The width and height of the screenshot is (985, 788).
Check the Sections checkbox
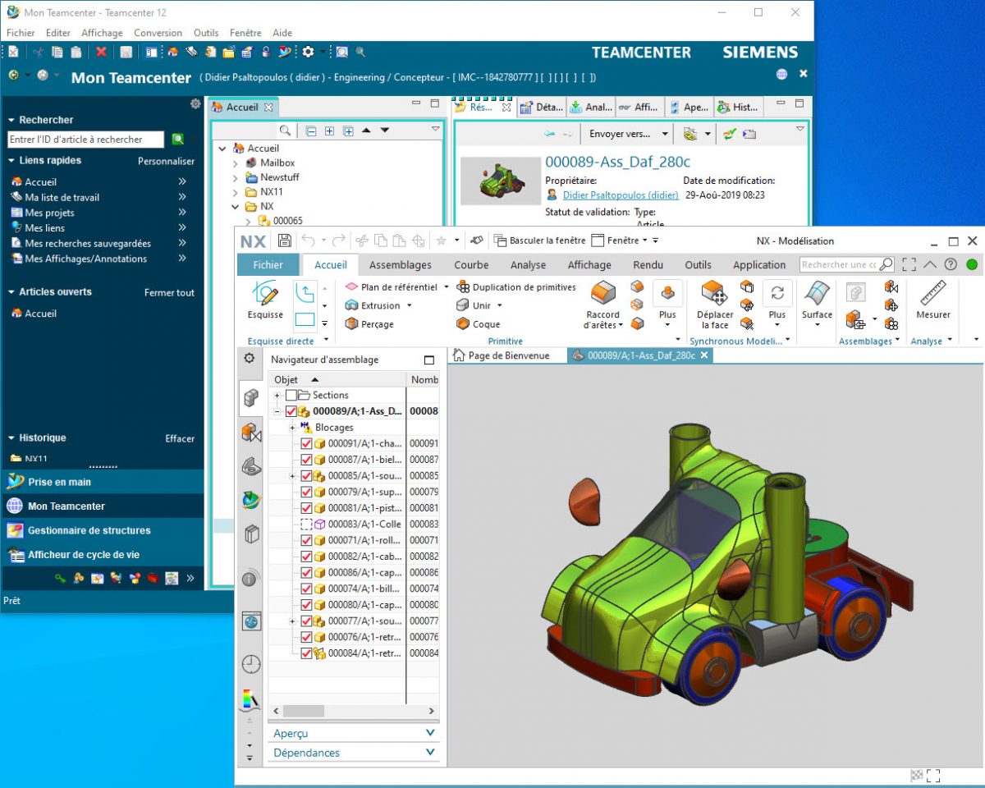click(291, 395)
